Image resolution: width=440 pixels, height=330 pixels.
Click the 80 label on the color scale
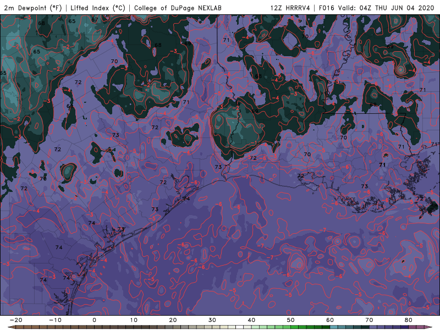(409, 320)
